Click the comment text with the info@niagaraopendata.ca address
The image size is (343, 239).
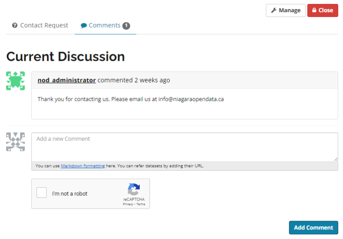coord(131,99)
